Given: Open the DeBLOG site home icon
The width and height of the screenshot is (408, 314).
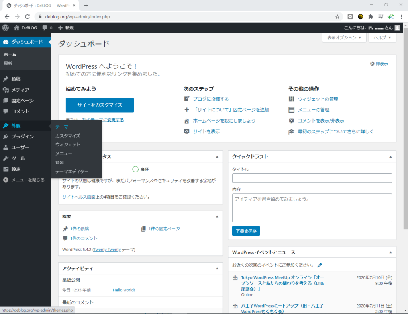Looking at the screenshot, I should [16, 28].
